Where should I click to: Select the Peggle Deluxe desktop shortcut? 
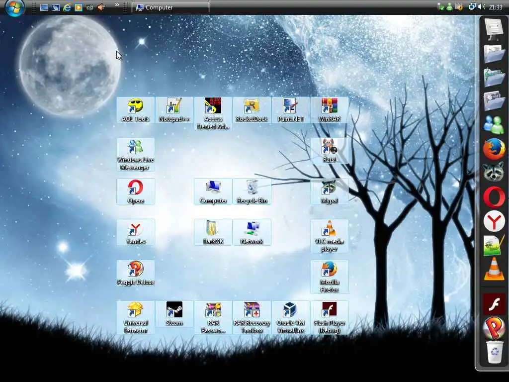[135, 273]
